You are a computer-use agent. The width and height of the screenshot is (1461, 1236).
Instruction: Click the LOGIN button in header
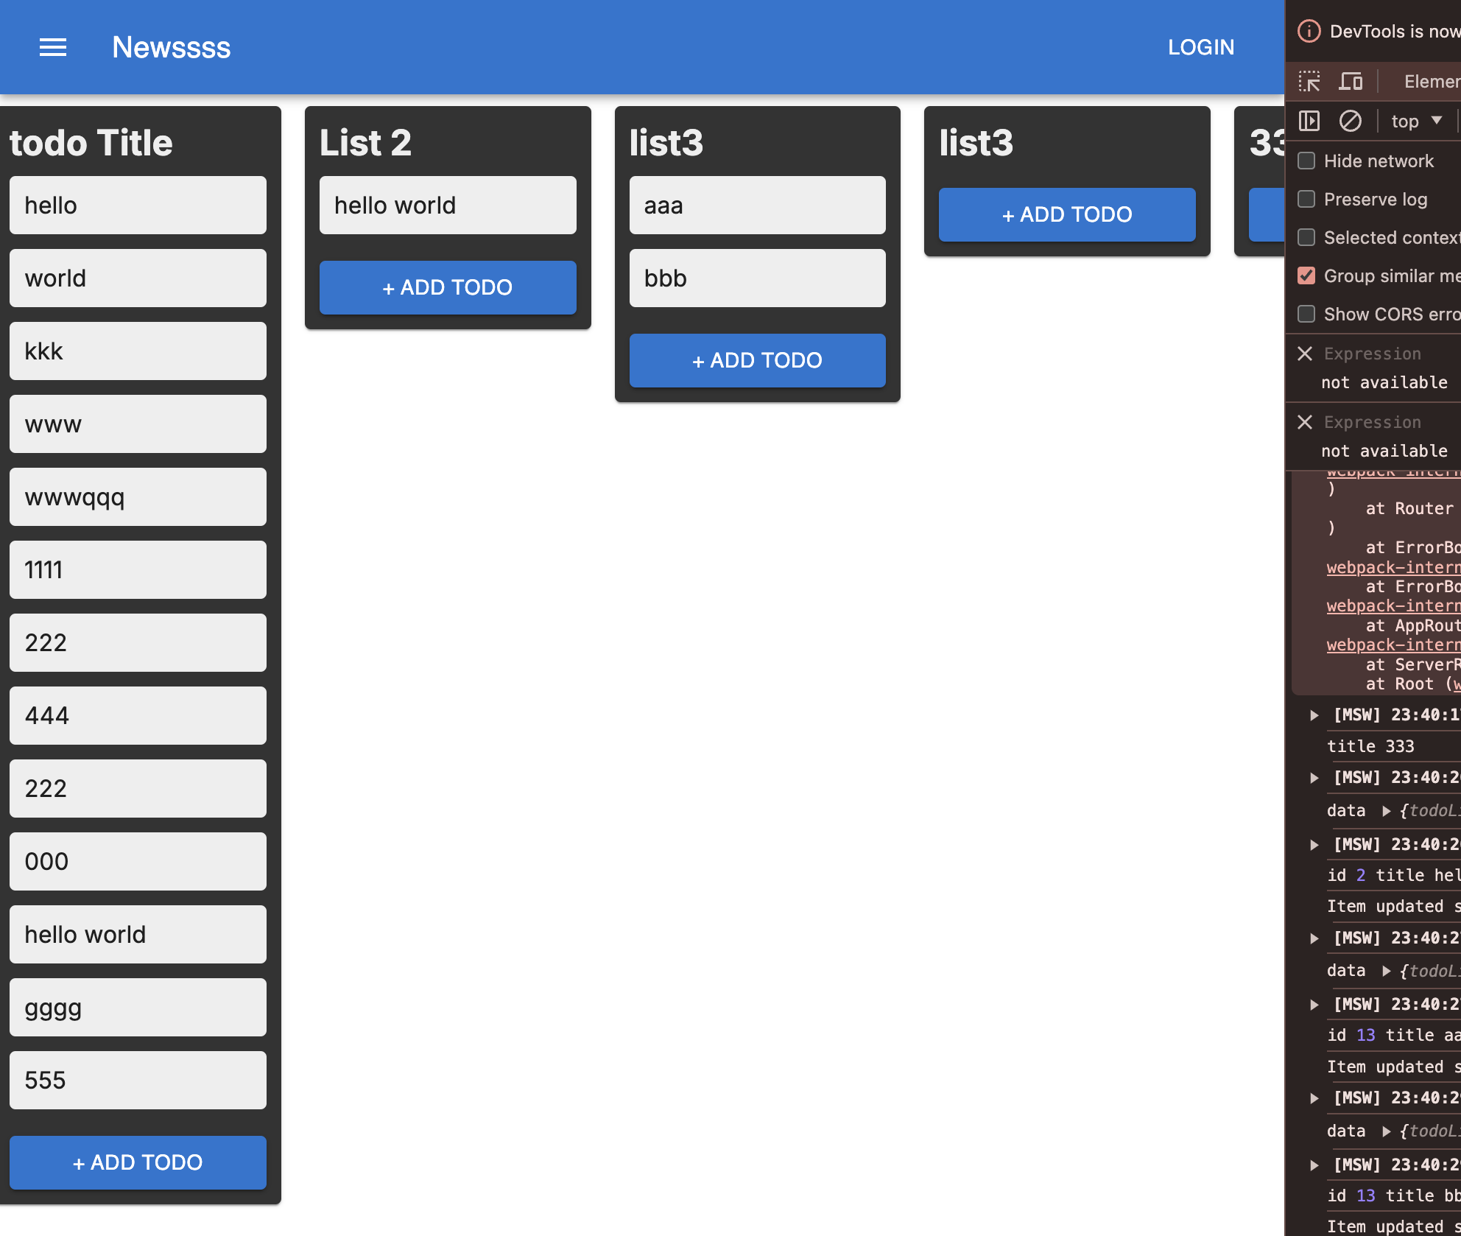point(1200,47)
